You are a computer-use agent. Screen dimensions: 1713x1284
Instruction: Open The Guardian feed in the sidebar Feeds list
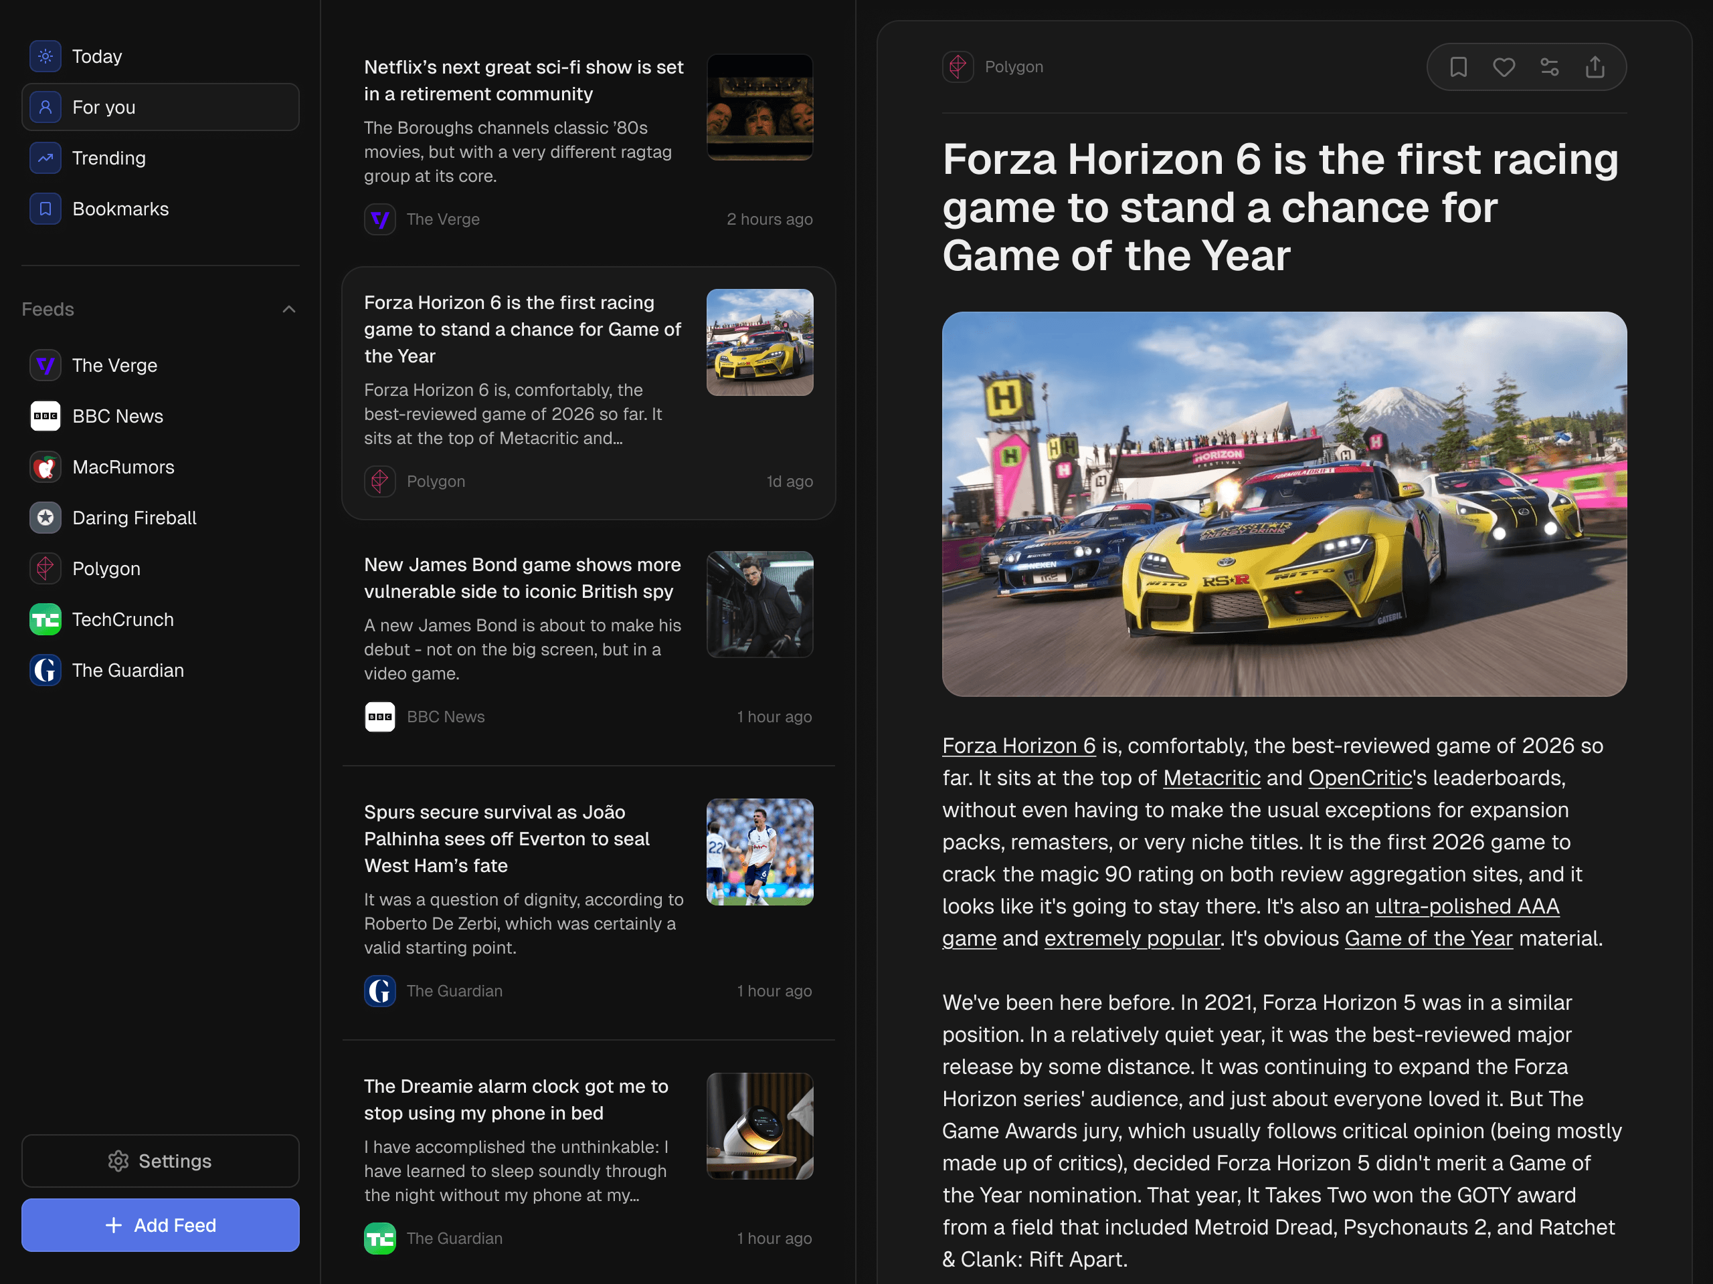click(161, 670)
